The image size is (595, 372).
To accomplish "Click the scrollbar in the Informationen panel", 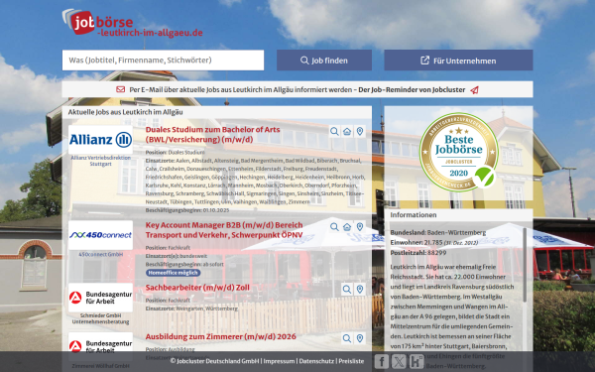I will 525,265.
